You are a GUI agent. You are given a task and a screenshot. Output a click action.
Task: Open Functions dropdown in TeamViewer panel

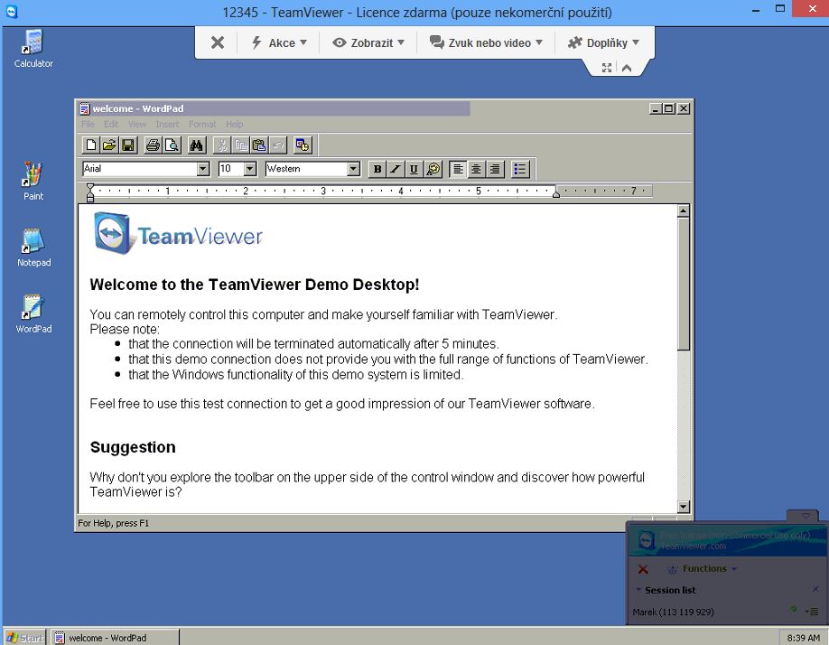click(702, 569)
